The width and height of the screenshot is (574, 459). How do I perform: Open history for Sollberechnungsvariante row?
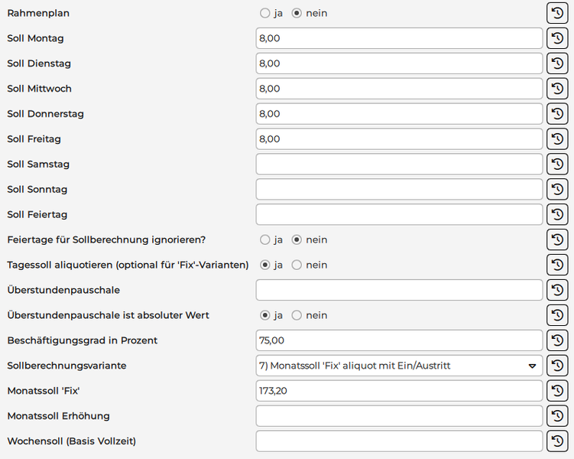557,366
